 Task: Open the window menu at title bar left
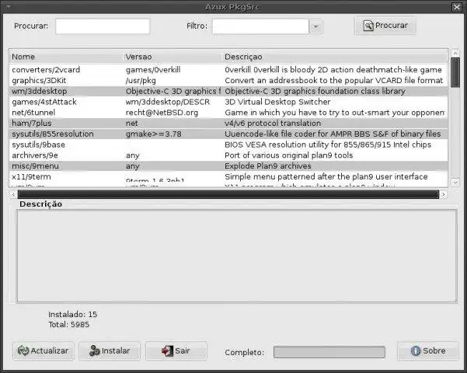(9, 6)
